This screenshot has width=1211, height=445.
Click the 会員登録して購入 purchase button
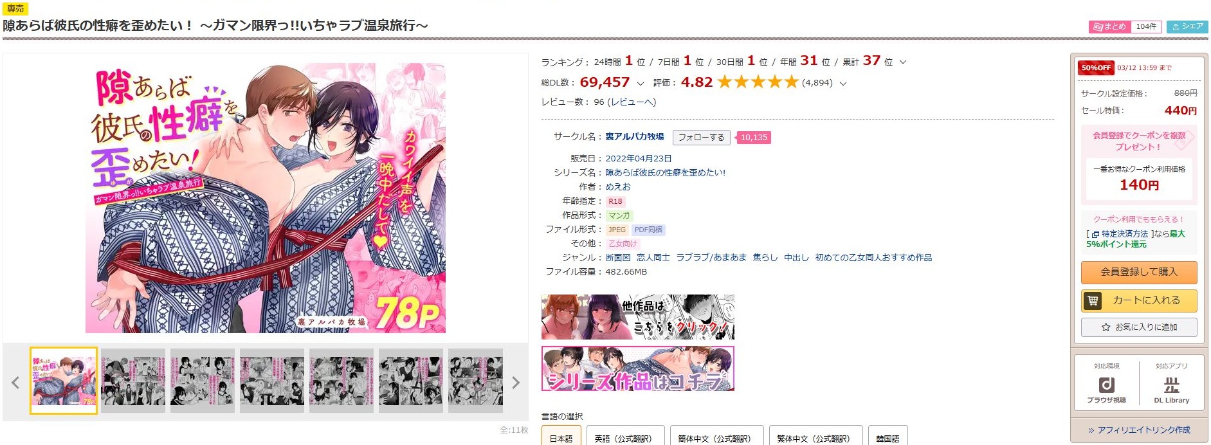(x=1138, y=272)
